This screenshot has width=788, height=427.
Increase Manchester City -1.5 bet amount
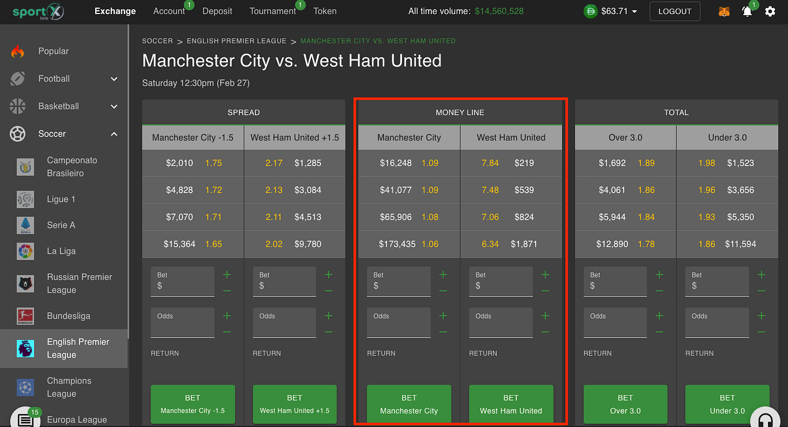tap(227, 275)
